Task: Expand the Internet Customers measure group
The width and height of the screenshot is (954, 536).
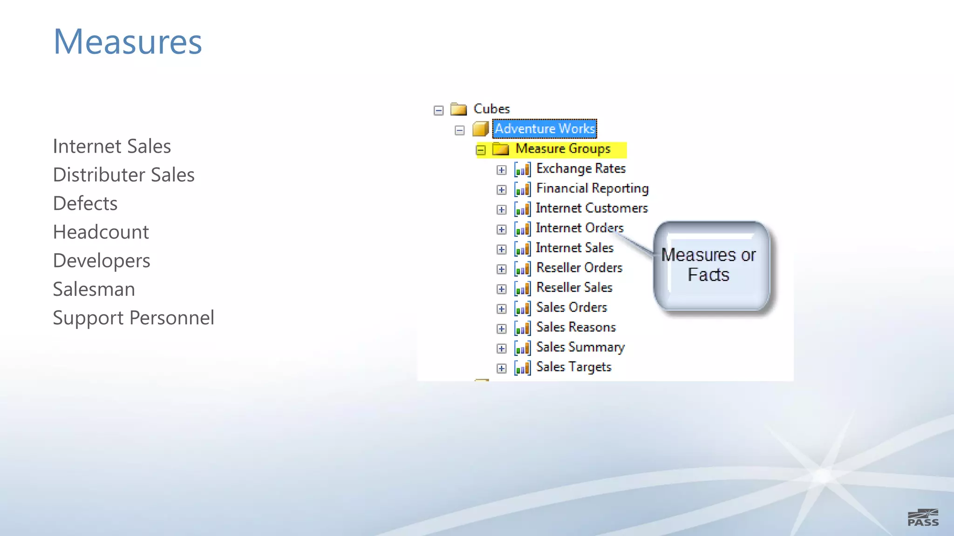Action: point(501,210)
